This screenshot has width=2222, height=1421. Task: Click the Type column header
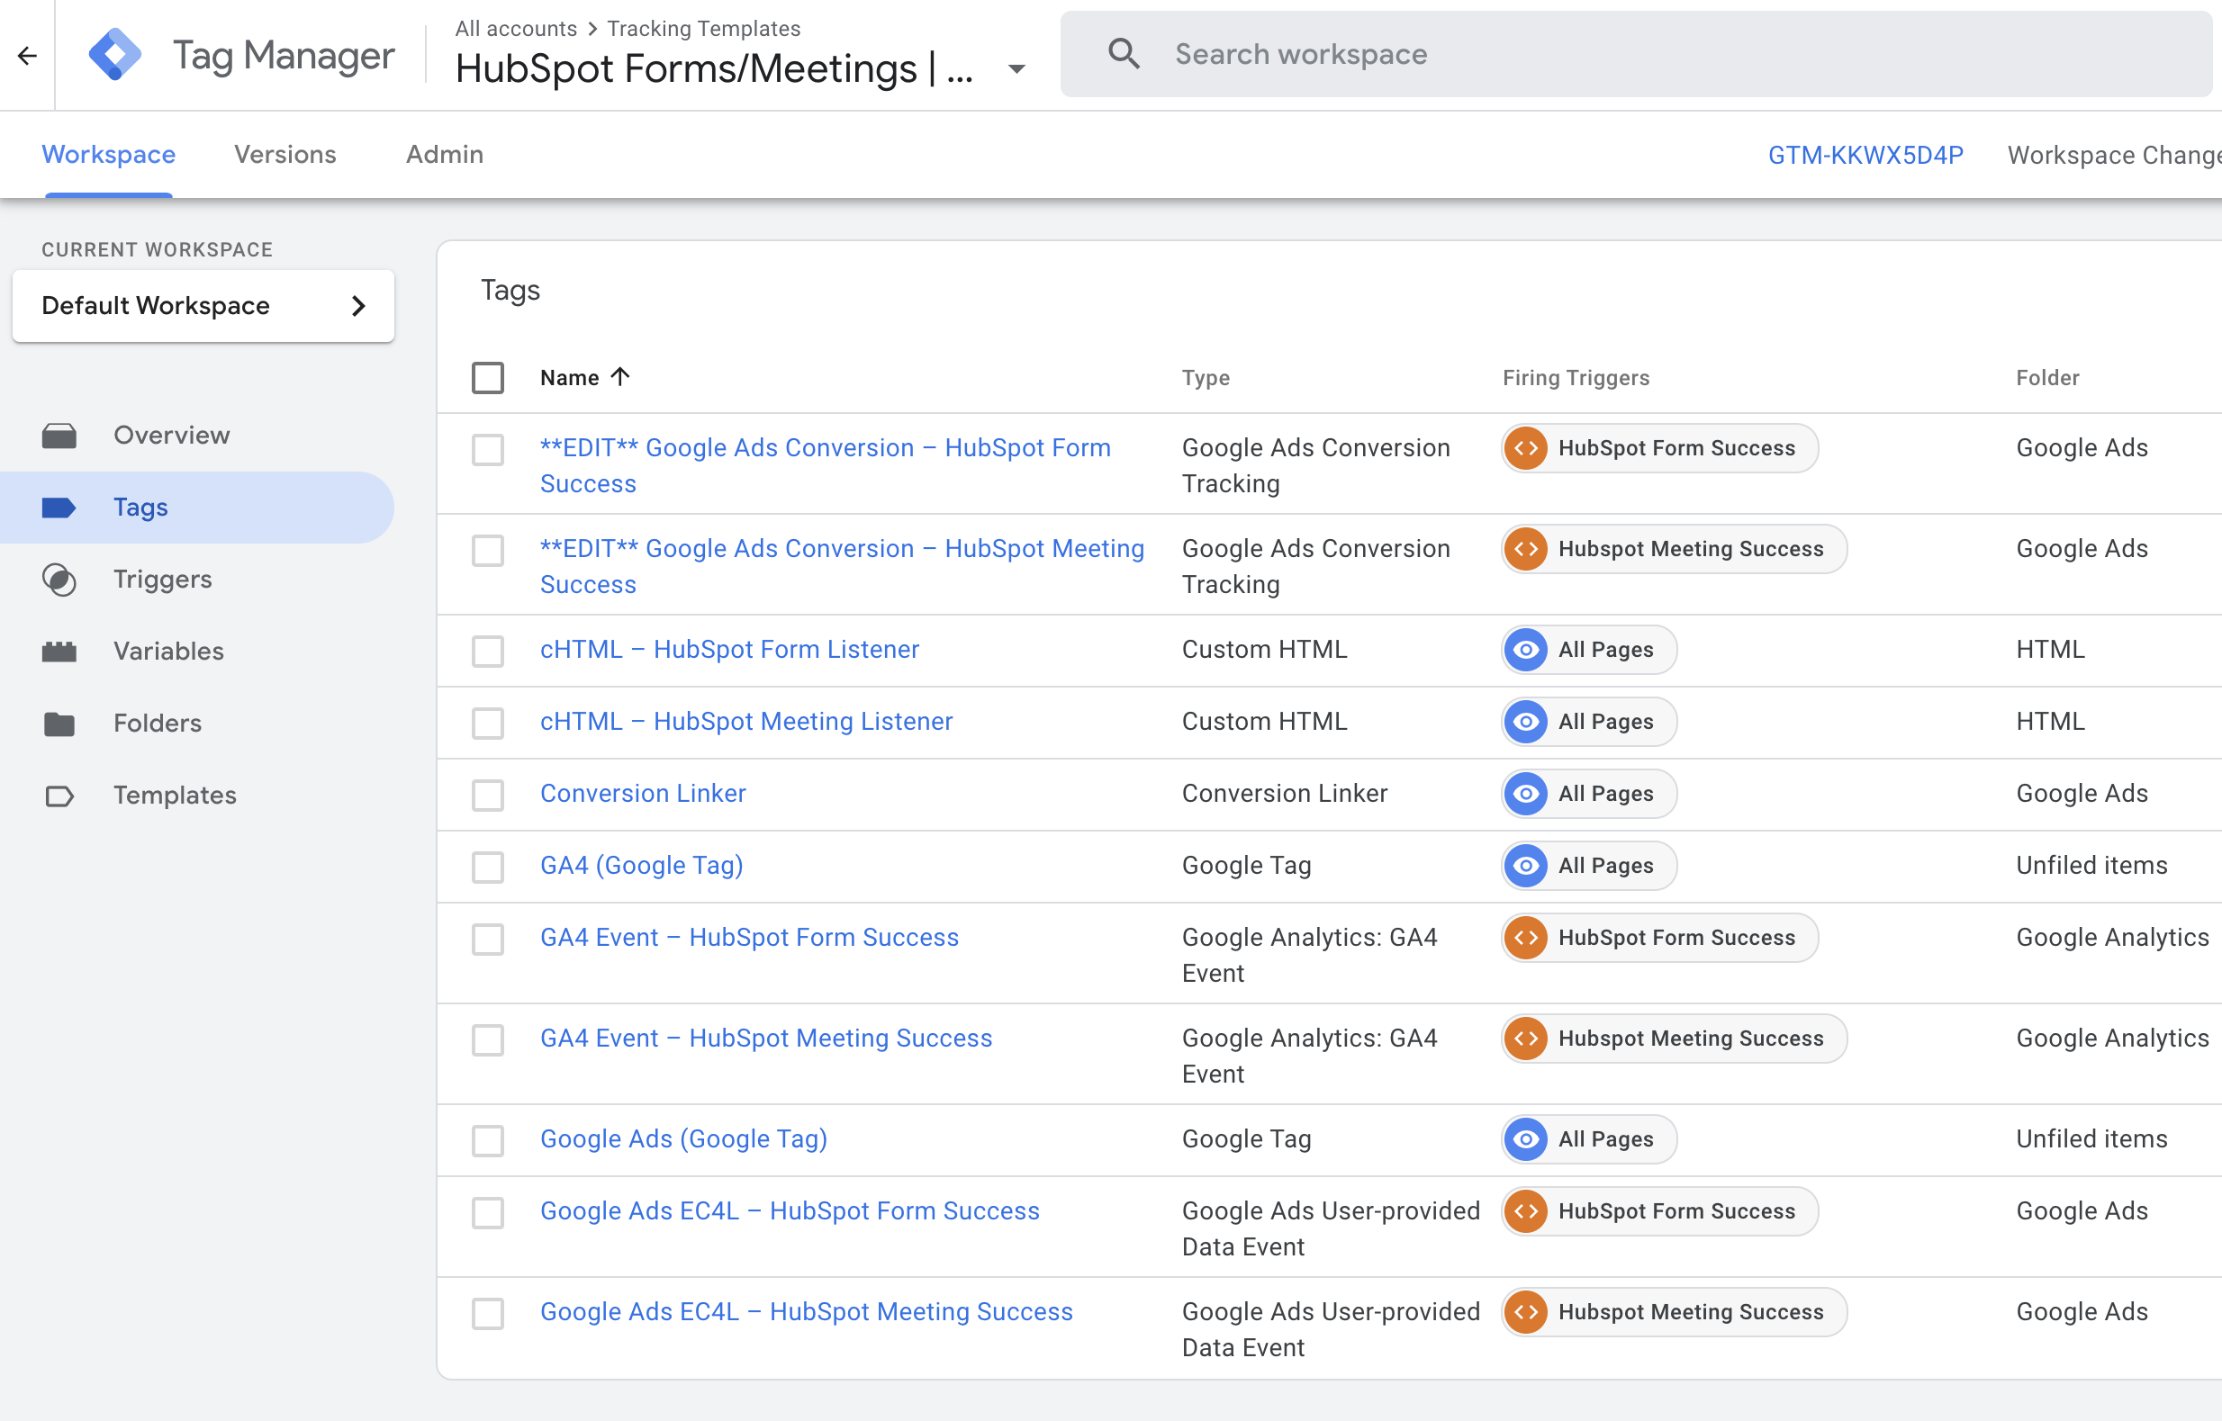[x=1206, y=377]
